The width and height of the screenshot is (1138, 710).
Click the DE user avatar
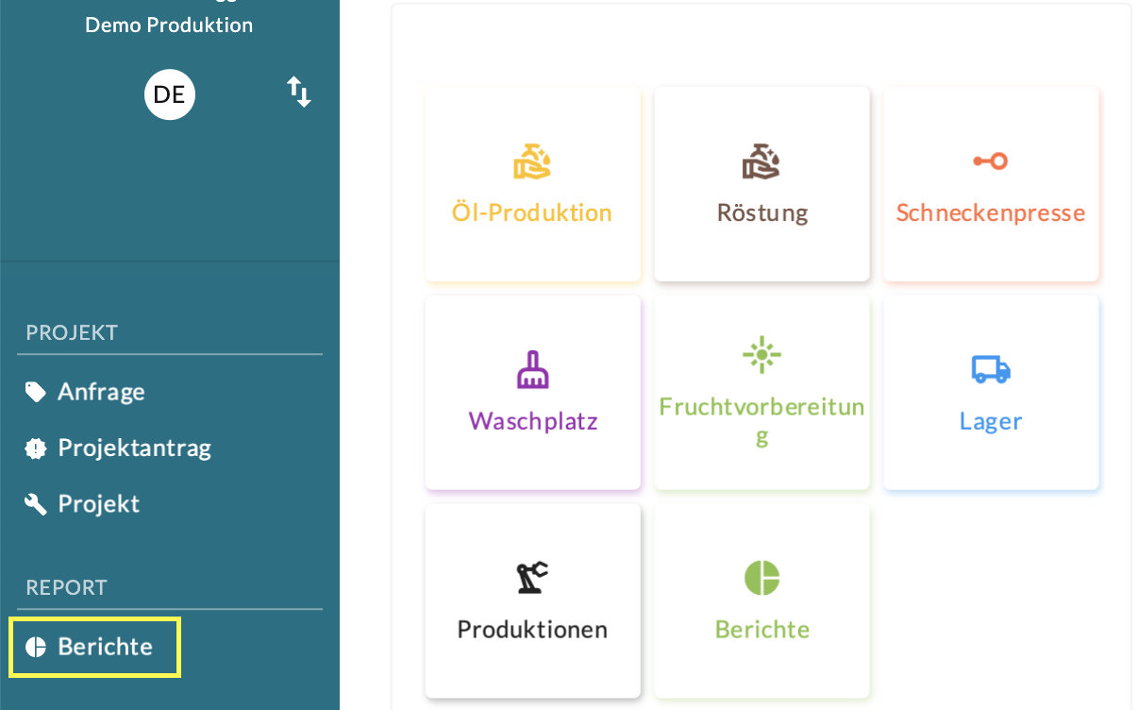coord(169,94)
